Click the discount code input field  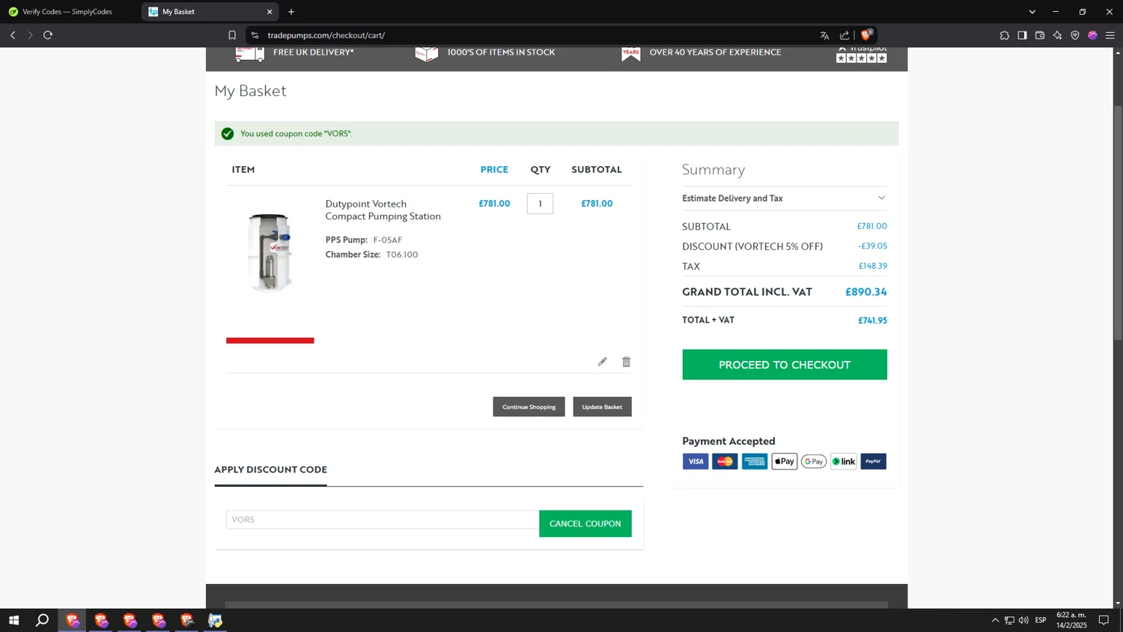[383, 520]
